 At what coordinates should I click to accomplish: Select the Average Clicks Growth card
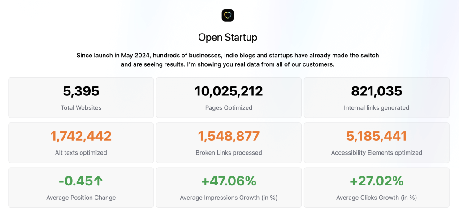pos(377,188)
